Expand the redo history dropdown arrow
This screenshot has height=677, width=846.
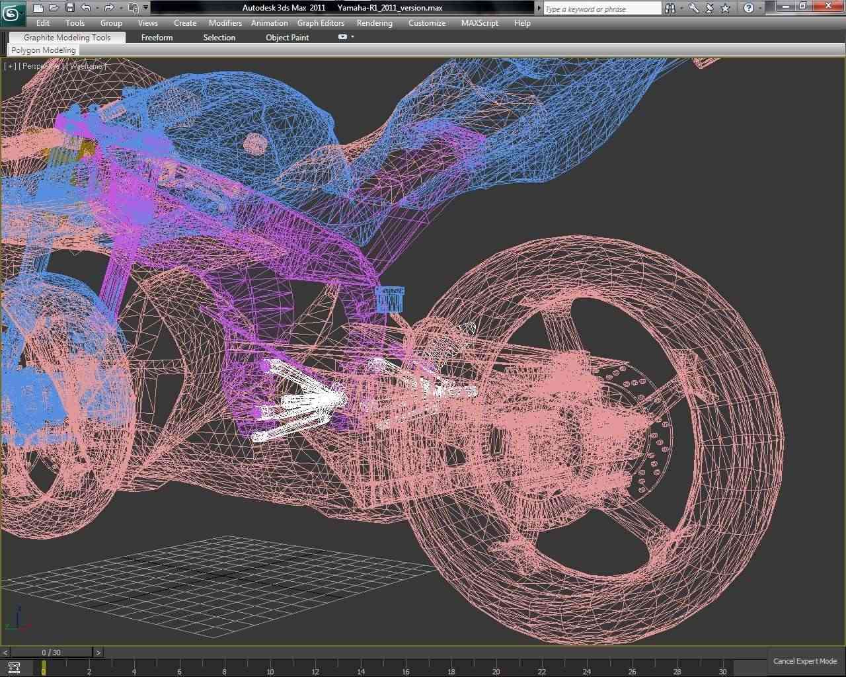pyautogui.click(x=120, y=8)
